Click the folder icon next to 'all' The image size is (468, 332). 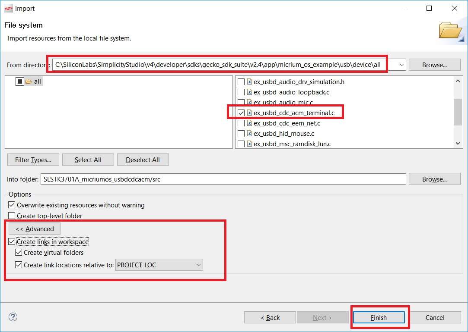coord(29,81)
